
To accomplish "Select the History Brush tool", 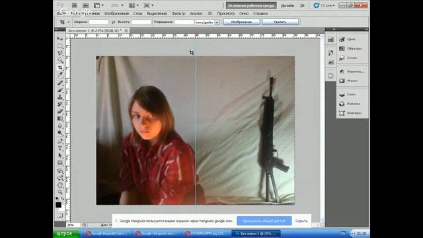I will [60, 104].
